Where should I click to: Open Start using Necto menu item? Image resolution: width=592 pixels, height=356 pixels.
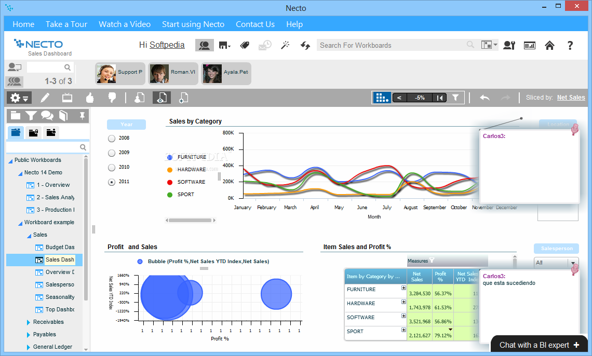193,24
